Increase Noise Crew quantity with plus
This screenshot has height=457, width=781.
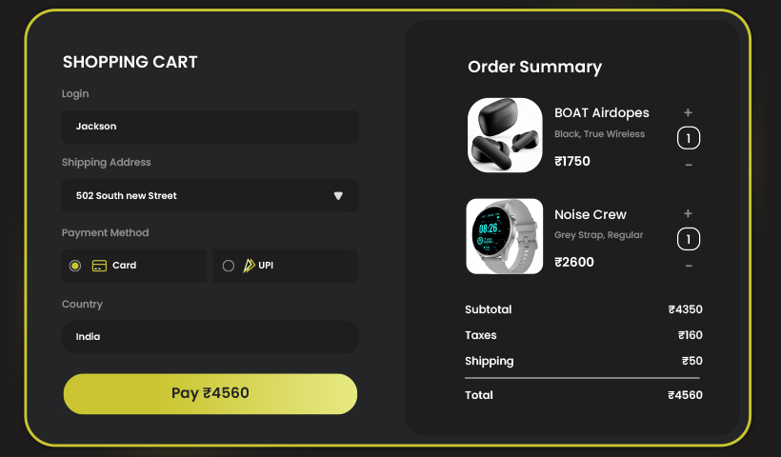point(689,213)
